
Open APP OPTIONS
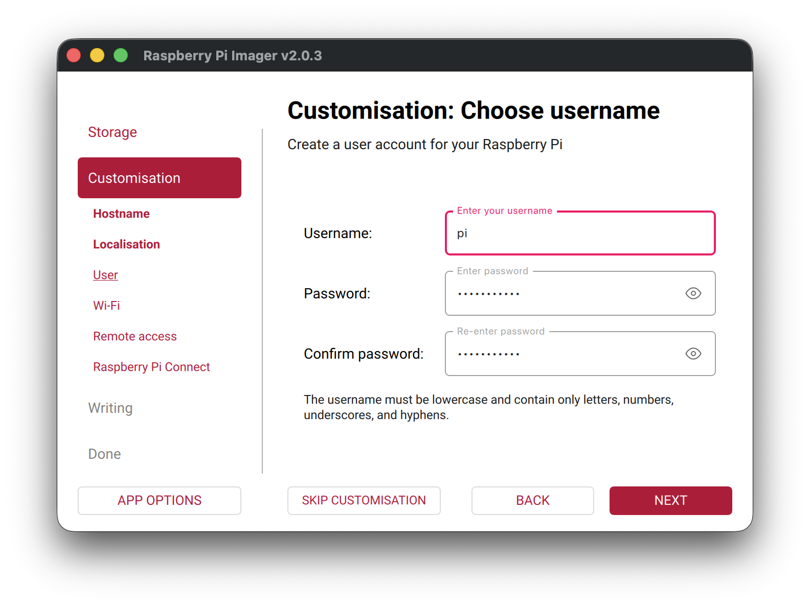point(159,500)
